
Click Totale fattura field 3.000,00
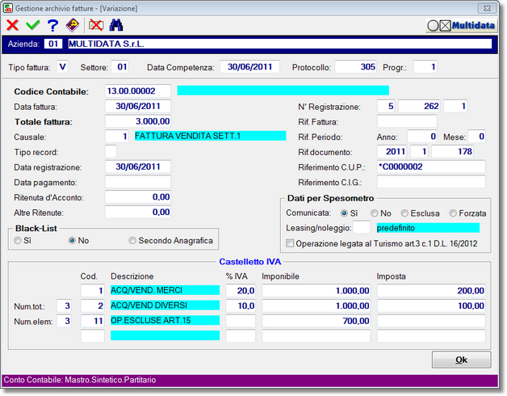[138, 121]
